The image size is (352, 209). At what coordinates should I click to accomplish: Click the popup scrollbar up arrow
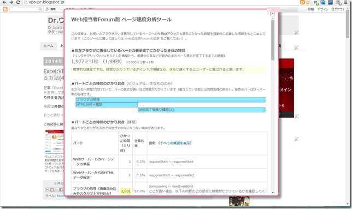(273, 19)
